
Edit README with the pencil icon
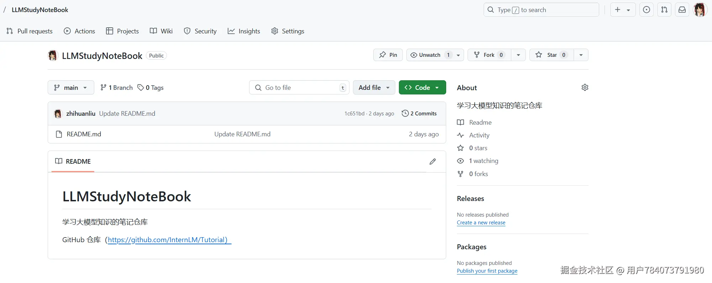433,162
